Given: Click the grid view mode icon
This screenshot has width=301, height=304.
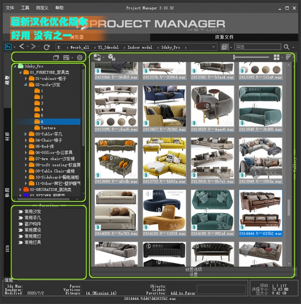Looking at the screenshot, I should 277,57.
